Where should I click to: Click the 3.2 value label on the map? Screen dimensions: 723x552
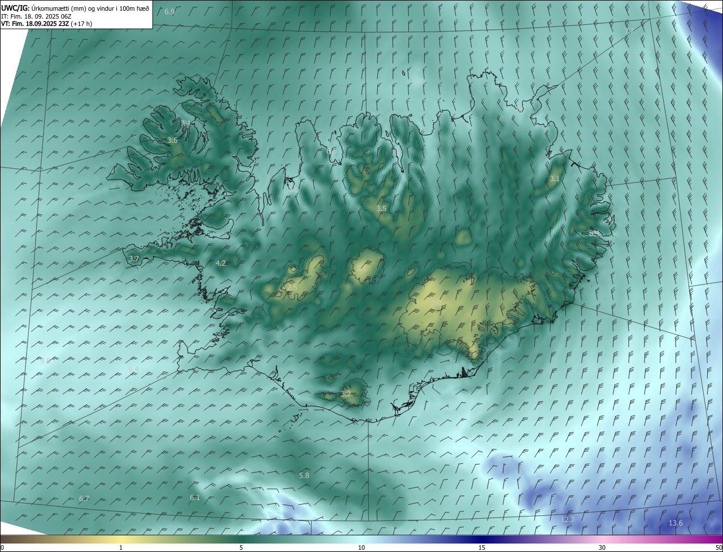tap(346, 394)
